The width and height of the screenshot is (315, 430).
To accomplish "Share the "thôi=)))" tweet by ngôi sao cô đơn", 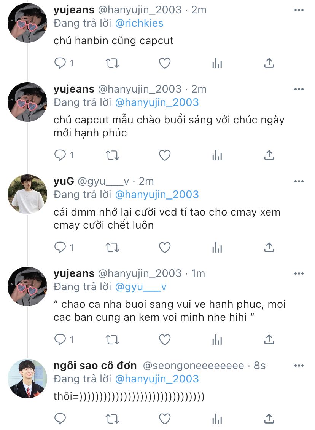I will (x=269, y=419).
